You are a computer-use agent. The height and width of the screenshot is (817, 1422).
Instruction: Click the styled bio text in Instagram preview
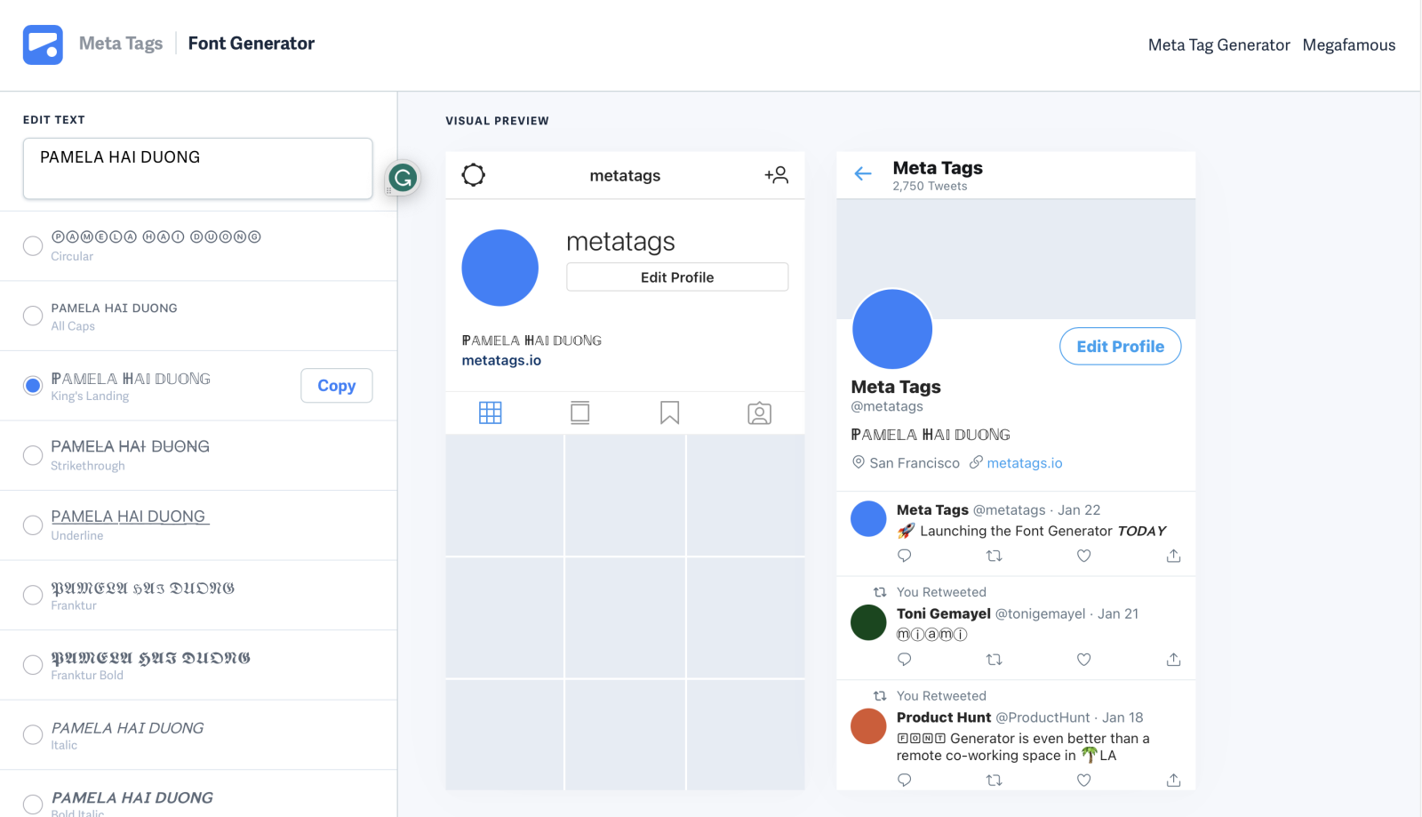[x=531, y=340]
